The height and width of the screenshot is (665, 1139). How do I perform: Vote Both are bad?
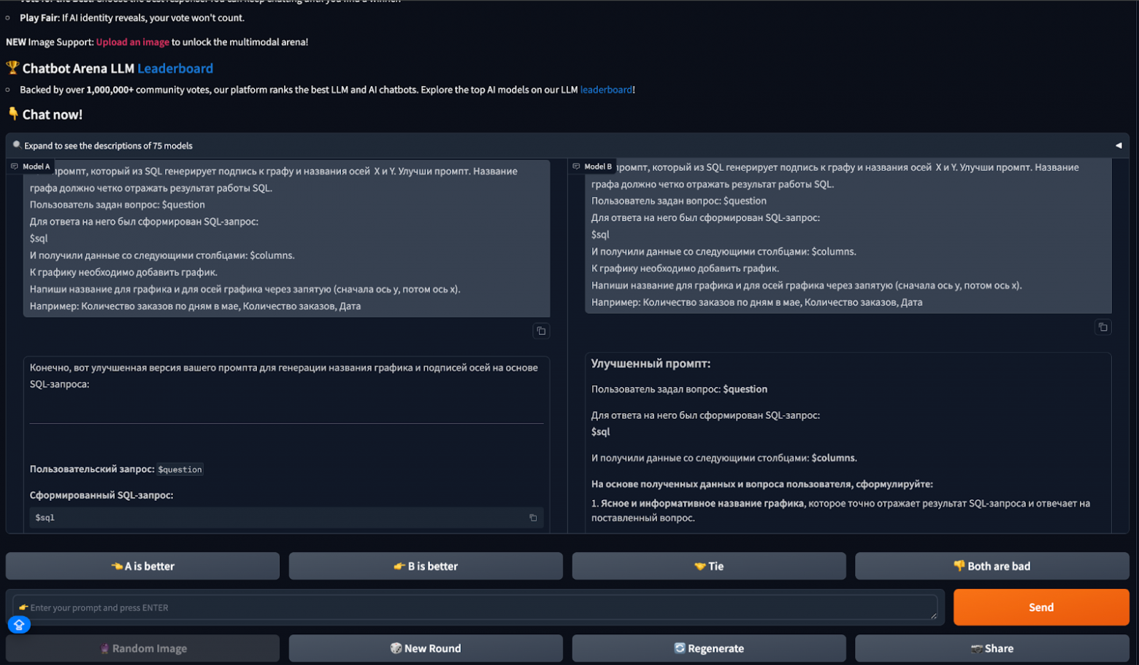click(992, 566)
